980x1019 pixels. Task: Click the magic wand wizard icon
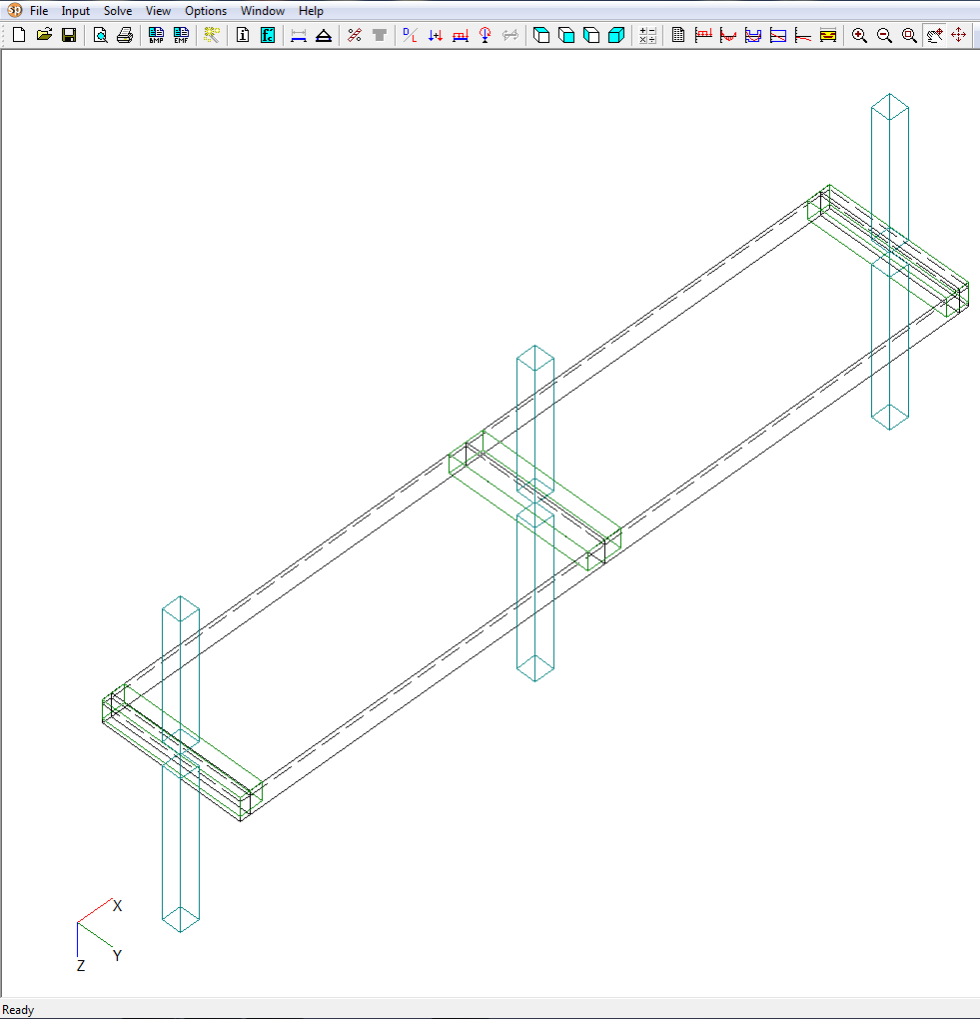point(211,36)
